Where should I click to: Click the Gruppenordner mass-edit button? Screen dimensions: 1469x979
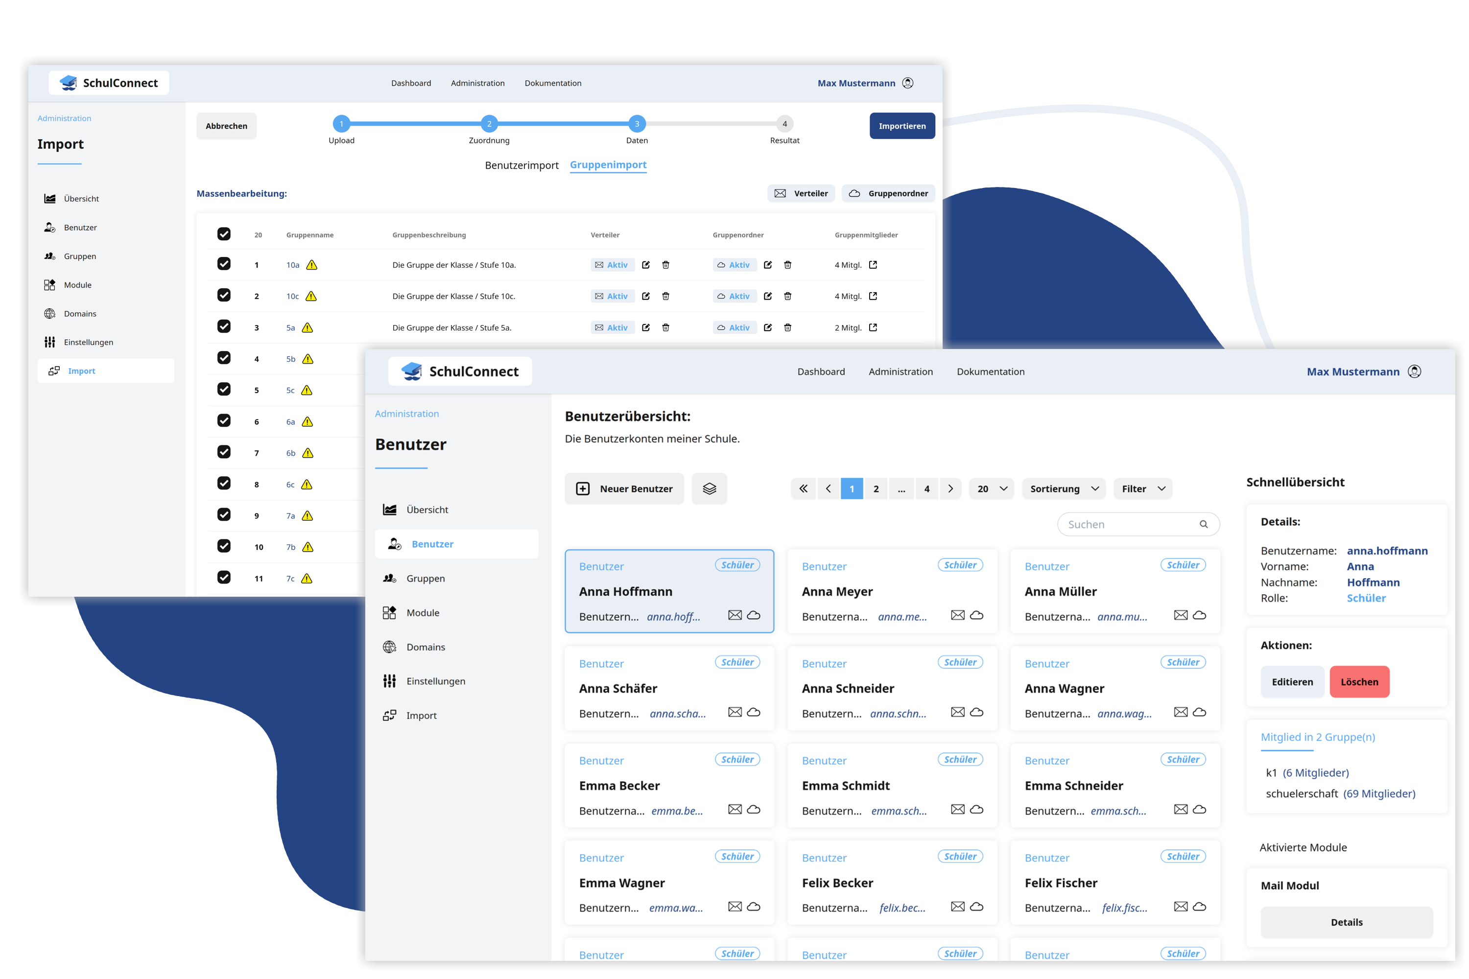click(888, 193)
